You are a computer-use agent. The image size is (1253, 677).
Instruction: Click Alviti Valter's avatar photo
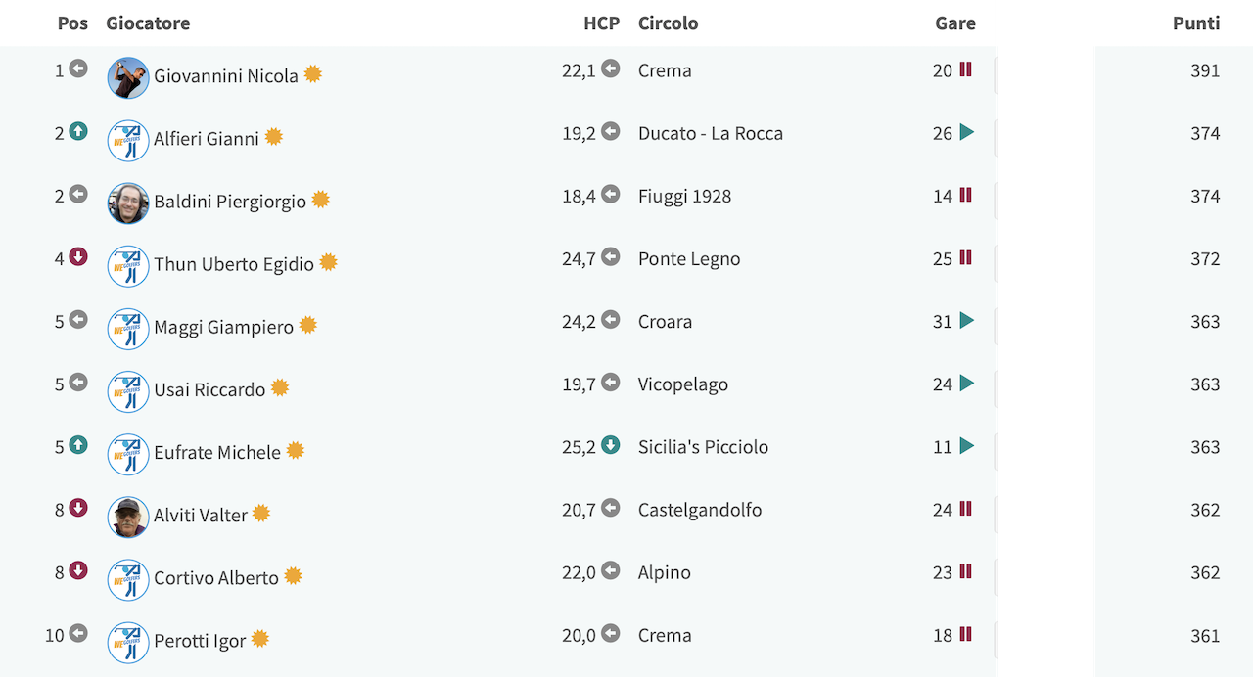click(x=128, y=517)
